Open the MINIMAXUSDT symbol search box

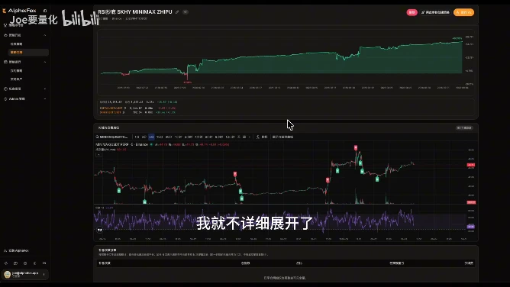[112, 137]
